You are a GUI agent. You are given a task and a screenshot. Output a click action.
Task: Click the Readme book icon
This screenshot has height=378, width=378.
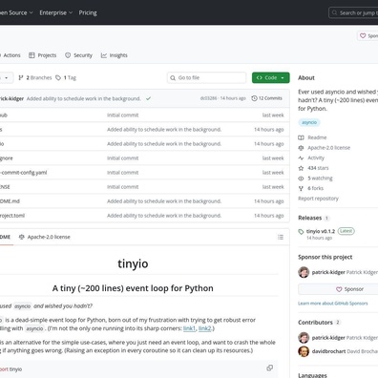pyautogui.click(x=301, y=137)
